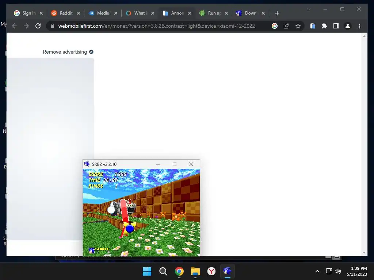Viewport: 374px width, 280px height.
Task: Close the SRB2 v2.2.10 window
Action: [191, 164]
